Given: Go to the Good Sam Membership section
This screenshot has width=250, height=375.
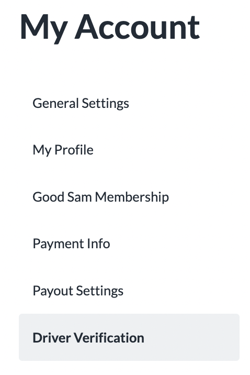Looking at the screenshot, I should (x=101, y=197).
